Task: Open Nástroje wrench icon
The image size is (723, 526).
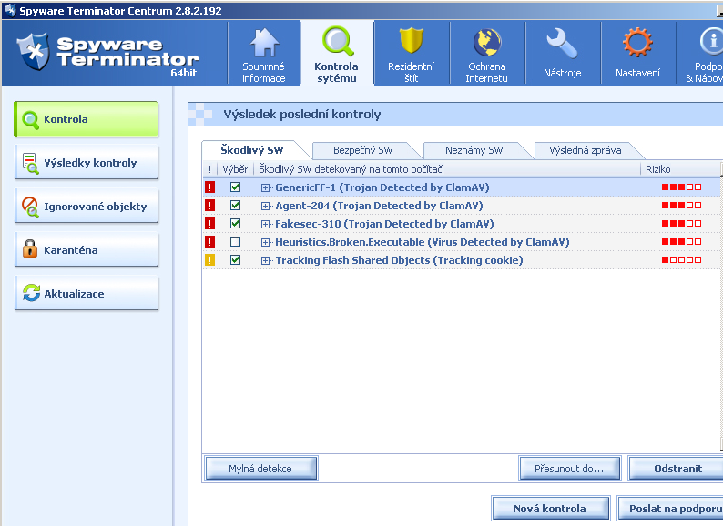Action: pos(562,44)
